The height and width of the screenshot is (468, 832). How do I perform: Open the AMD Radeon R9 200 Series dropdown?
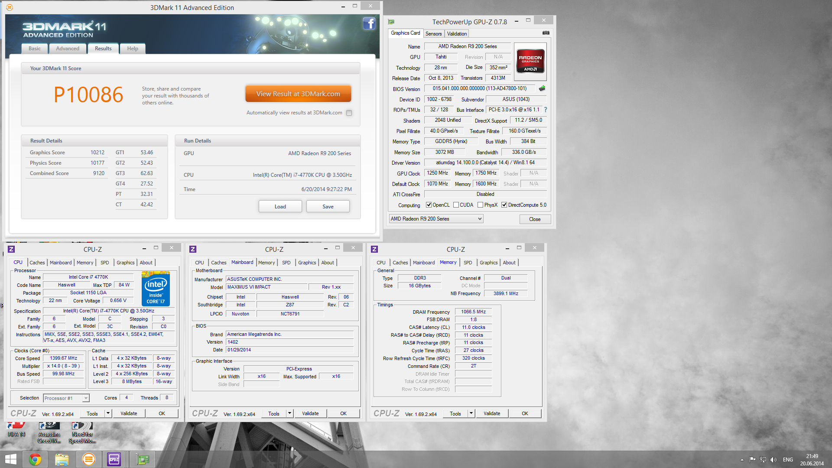[x=436, y=219]
